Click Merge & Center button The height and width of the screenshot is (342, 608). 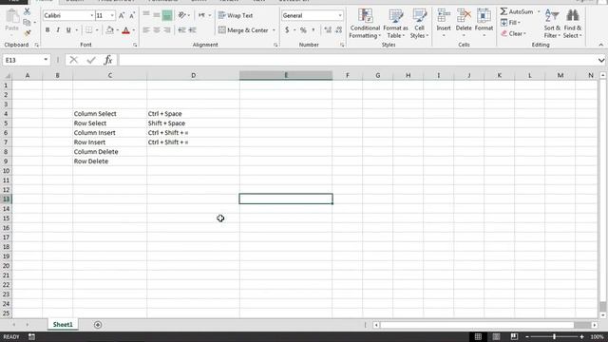[243, 29]
